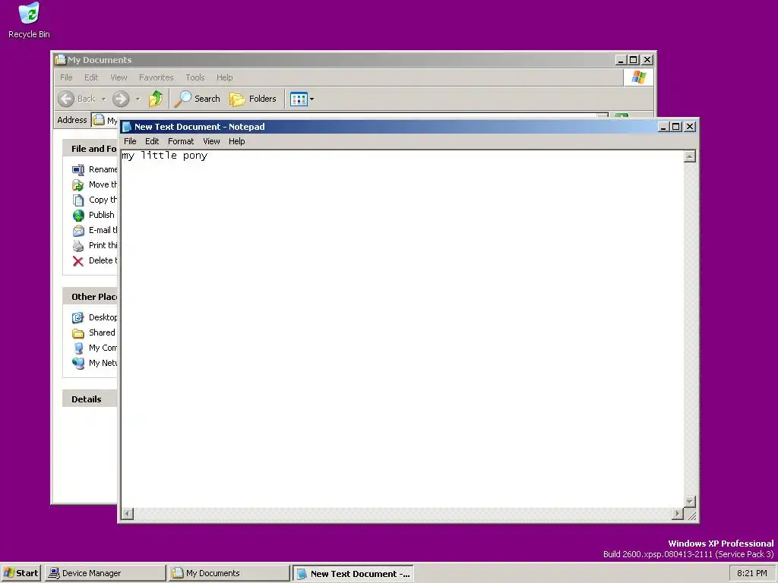The height and width of the screenshot is (583, 778).
Task: Click the Rename link in task pane
Action: 103,169
